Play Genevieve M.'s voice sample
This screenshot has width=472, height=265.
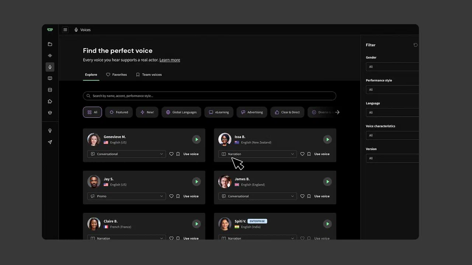197,139
